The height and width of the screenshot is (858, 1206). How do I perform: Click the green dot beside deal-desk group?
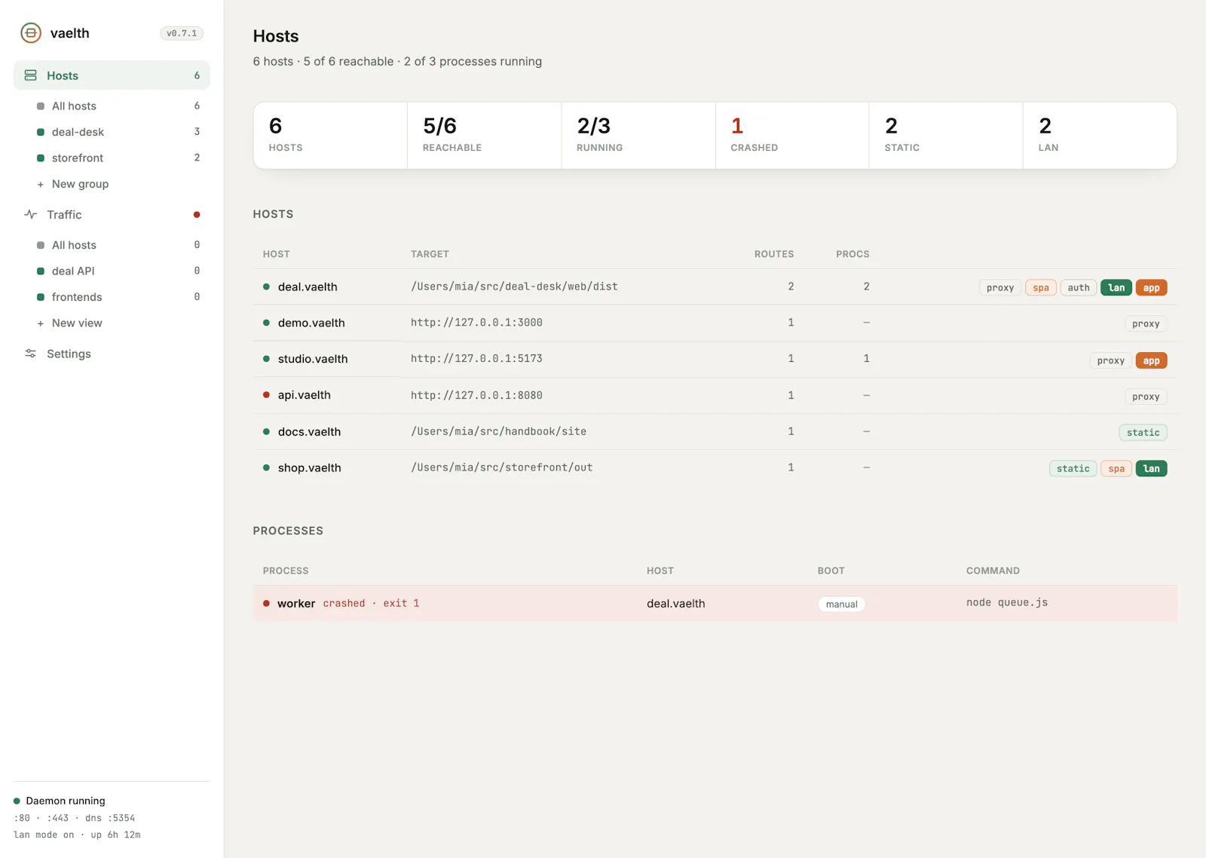(x=41, y=132)
